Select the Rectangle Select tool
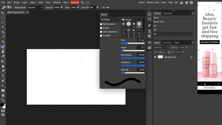222x125 pixels. click(3, 18)
